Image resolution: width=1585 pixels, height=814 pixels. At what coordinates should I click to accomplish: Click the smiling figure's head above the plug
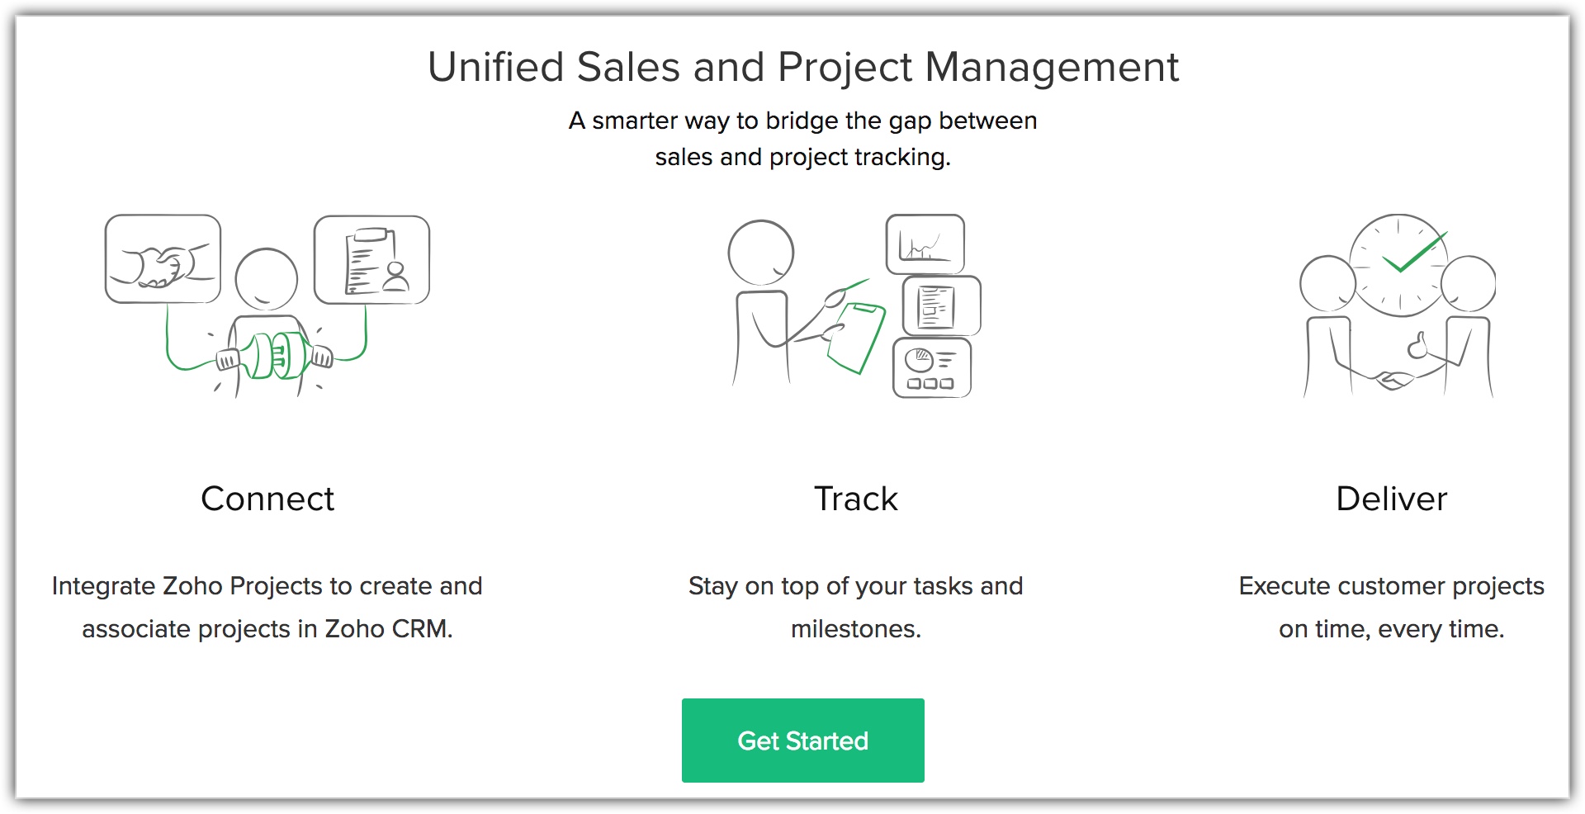coord(266,279)
